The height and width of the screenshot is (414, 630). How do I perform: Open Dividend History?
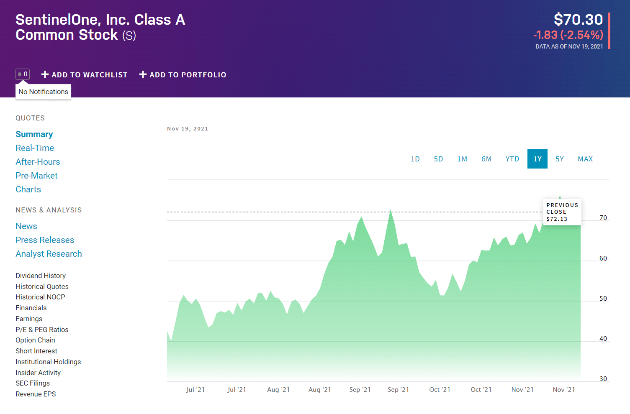(x=41, y=276)
